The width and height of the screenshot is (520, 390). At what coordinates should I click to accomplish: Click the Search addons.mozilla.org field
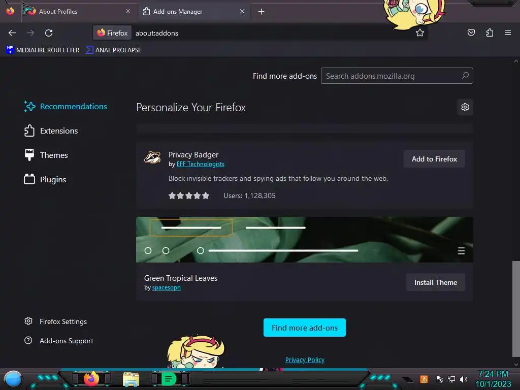pos(397,76)
